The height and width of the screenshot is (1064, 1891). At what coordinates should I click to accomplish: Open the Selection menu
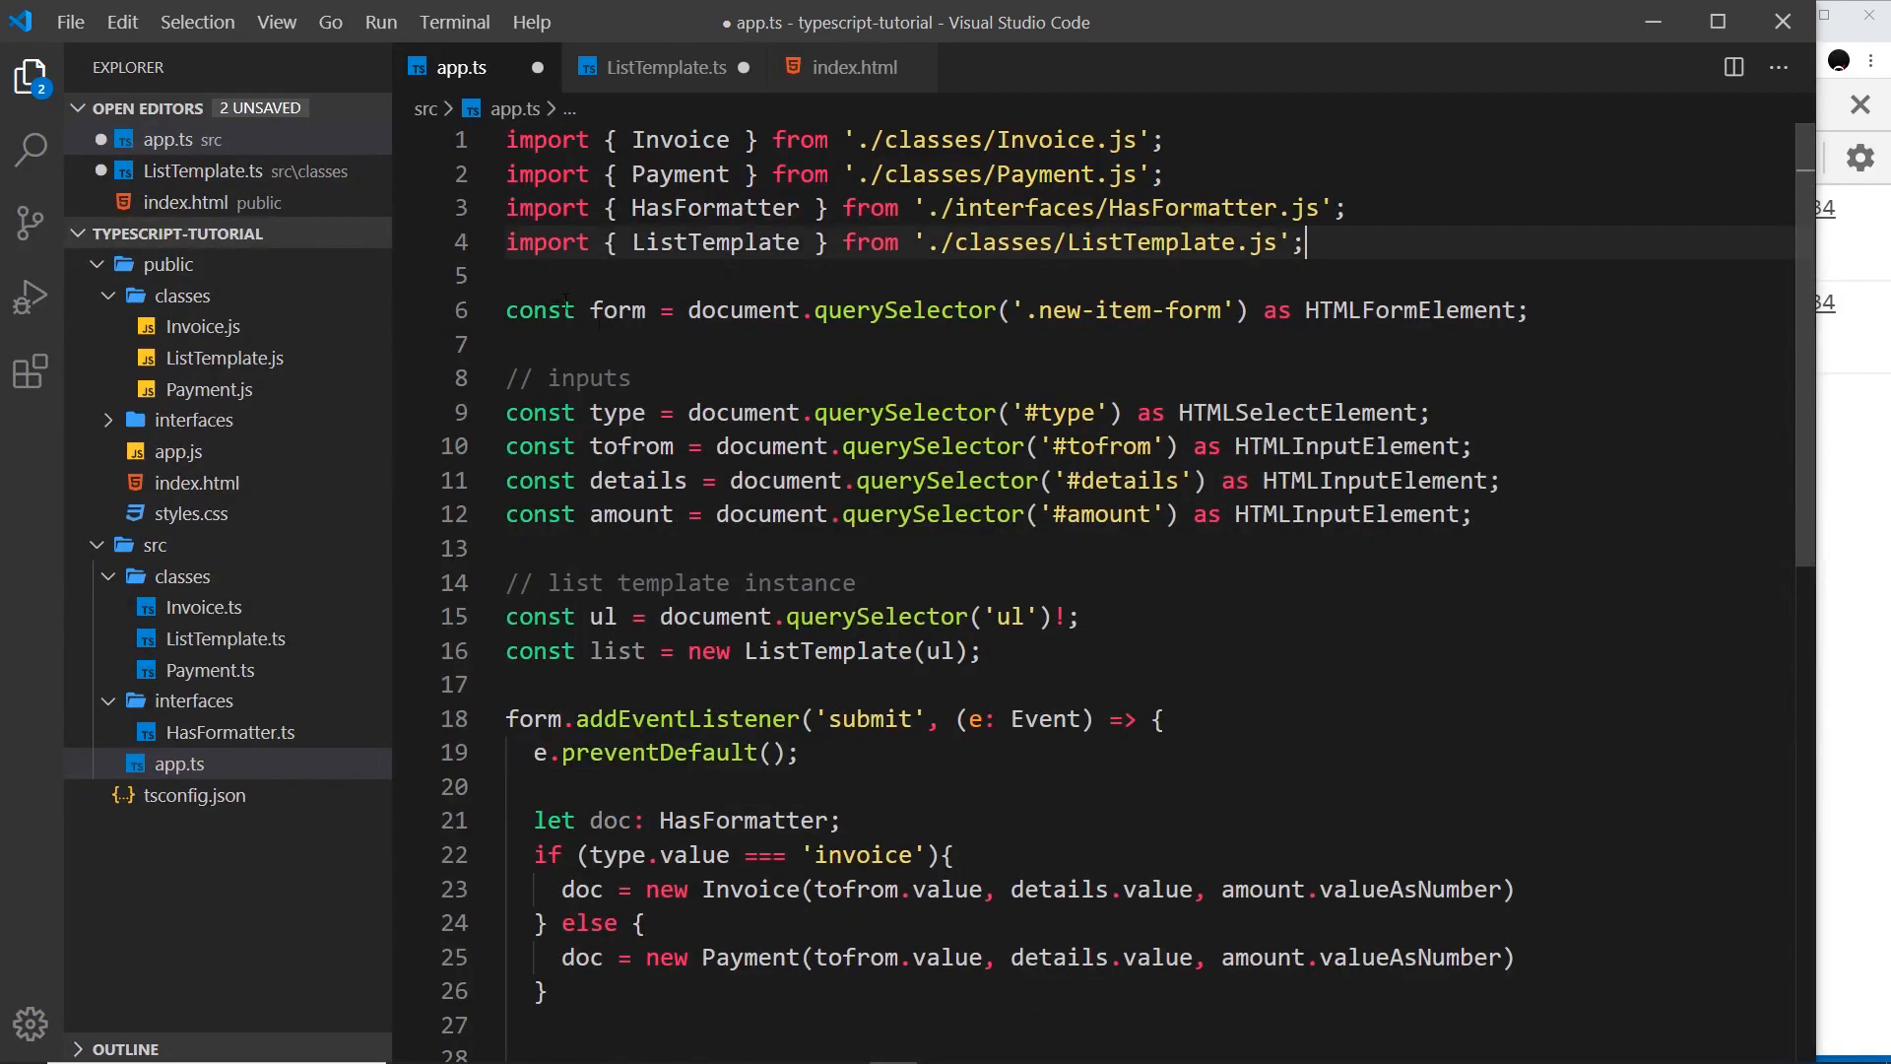(x=198, y=22)
